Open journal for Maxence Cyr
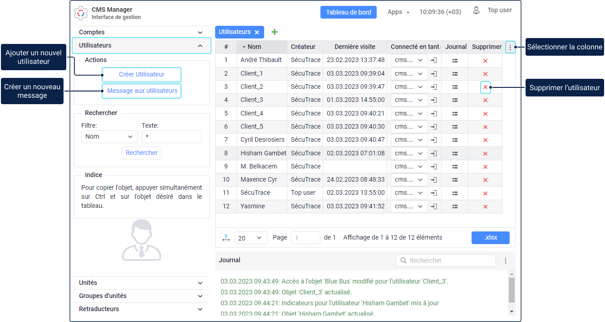This screenshot has width=605, height=322. pos(455,180)
